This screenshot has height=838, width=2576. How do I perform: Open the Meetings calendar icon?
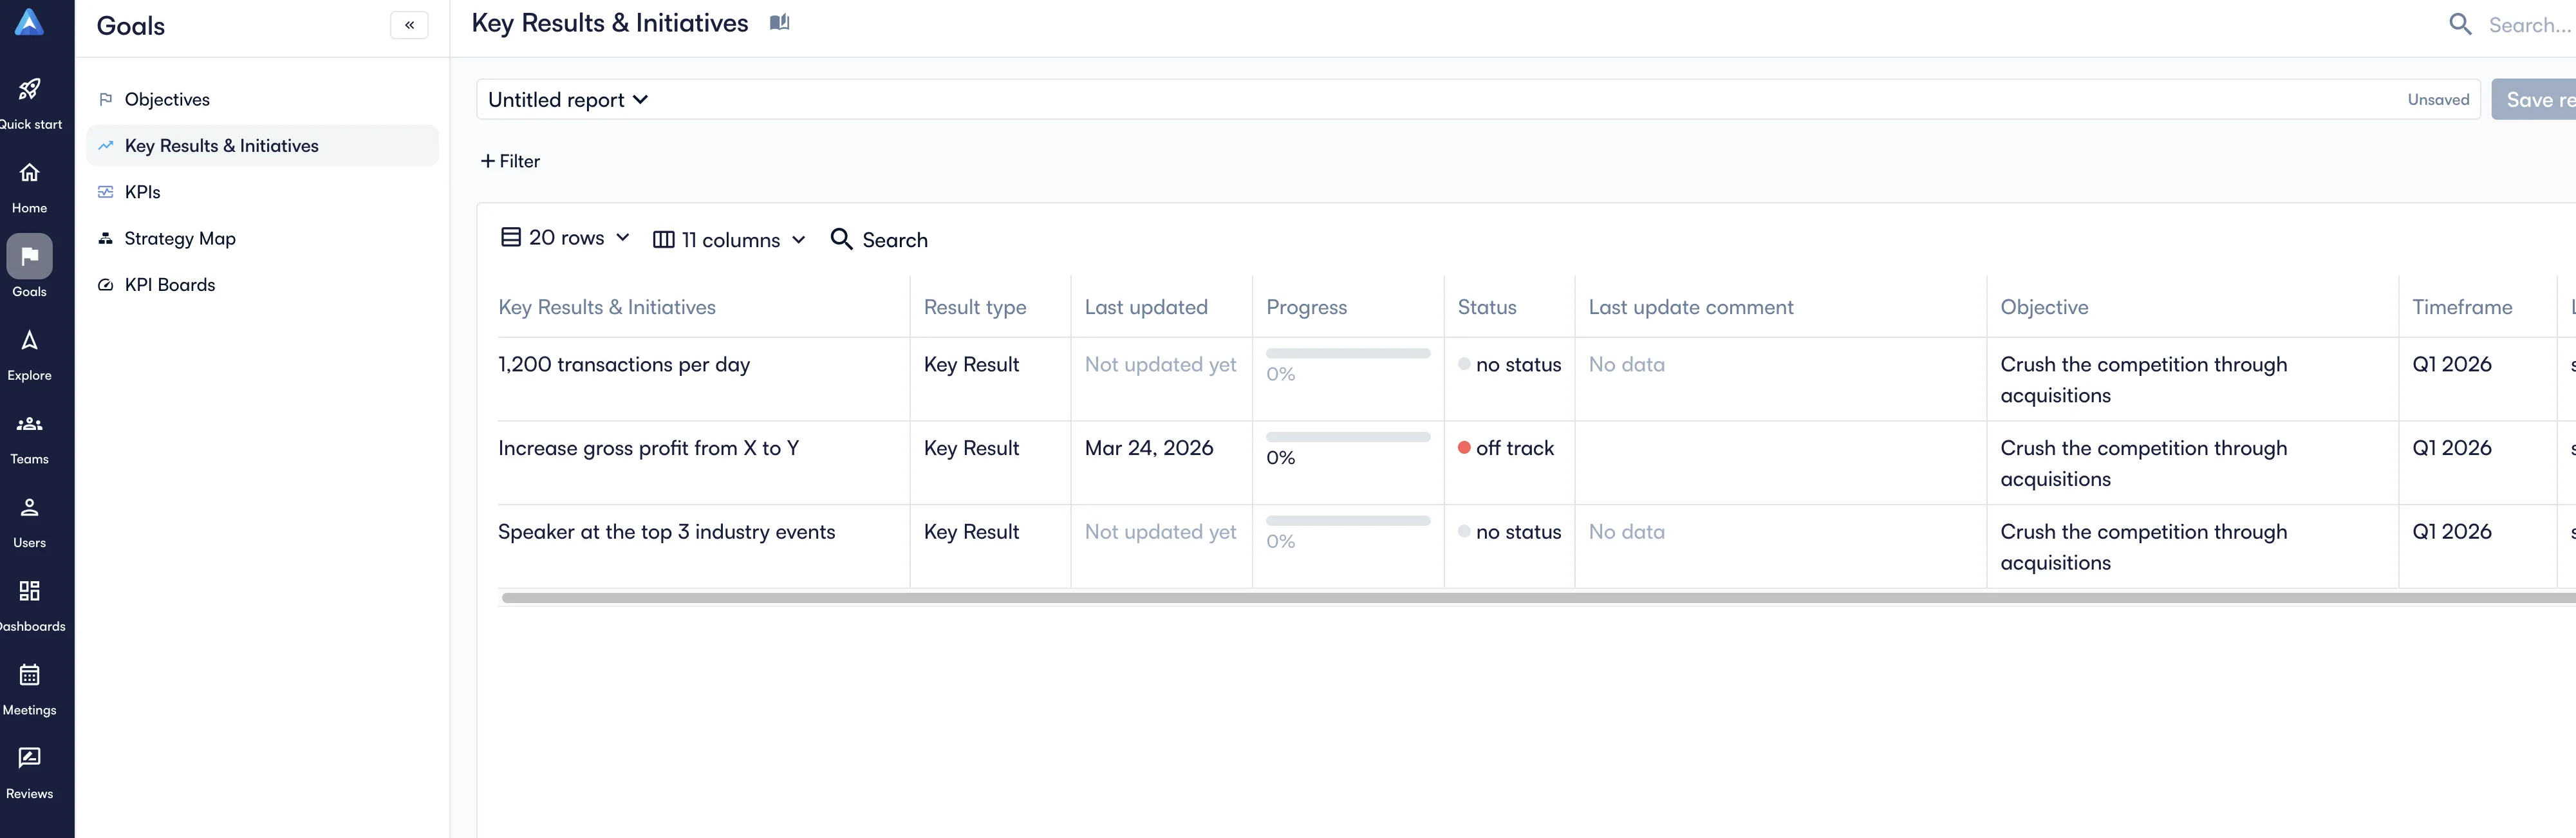tap(29, 676)
